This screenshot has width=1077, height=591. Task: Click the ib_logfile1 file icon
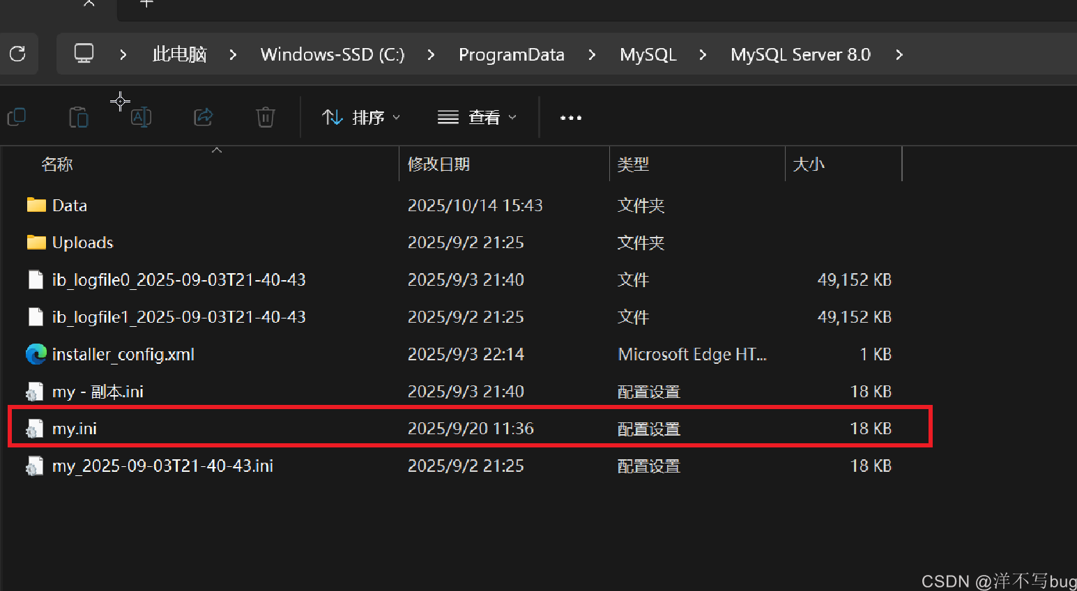tap(36, 316)
